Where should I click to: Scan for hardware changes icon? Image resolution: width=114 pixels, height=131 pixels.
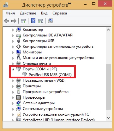51,21
